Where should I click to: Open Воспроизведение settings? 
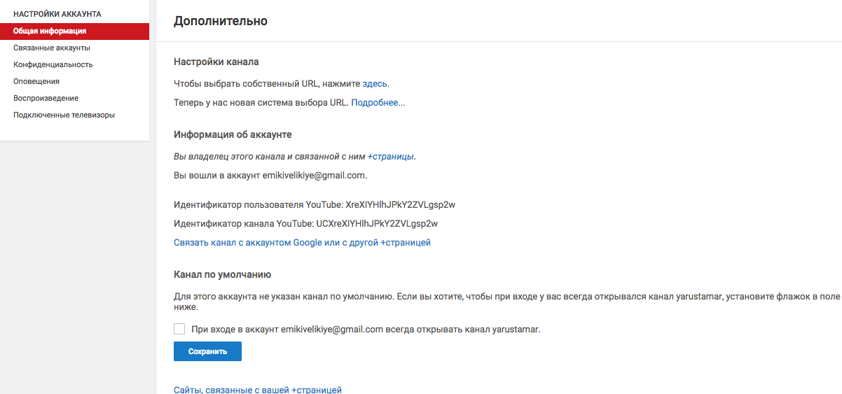tap(46, 98)
